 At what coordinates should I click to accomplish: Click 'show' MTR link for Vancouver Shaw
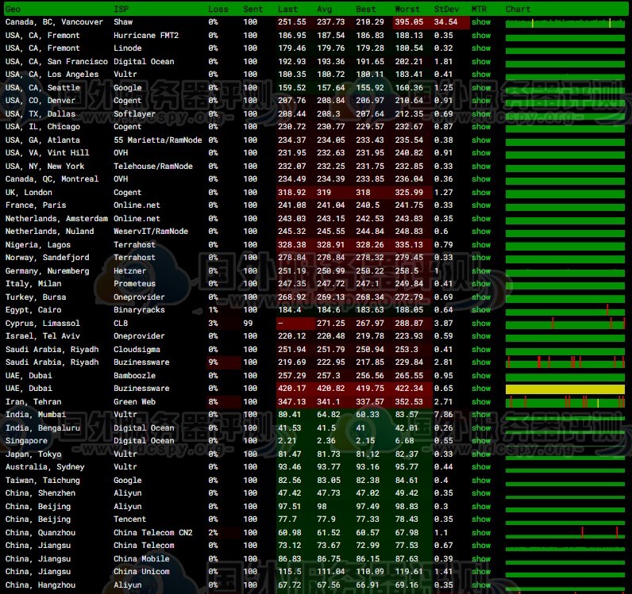click(x=481, y=22)
